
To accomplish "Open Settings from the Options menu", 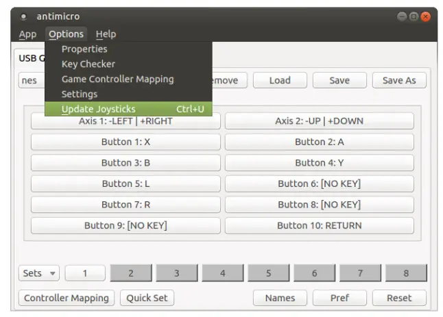I will pyautogui.click(x=128, y=94).
